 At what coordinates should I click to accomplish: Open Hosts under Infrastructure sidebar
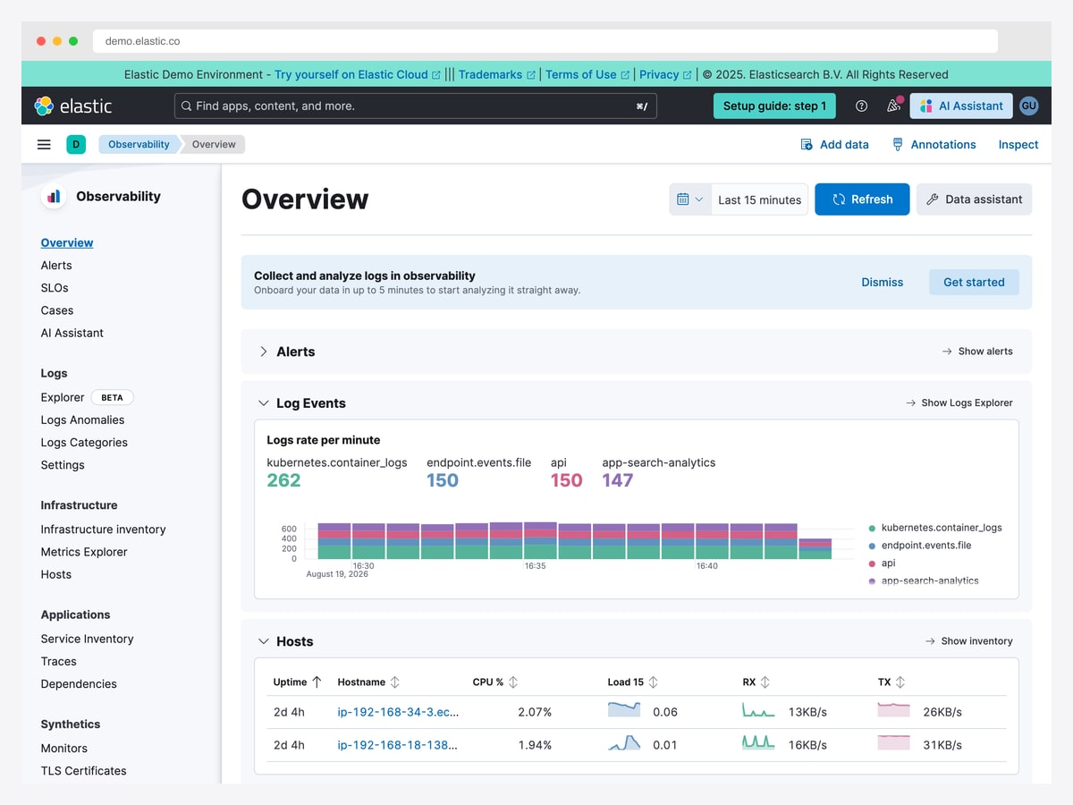(56, 574)
